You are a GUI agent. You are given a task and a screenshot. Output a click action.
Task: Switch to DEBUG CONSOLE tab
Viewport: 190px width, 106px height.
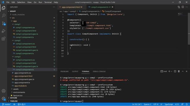click(x=99, y=72)
